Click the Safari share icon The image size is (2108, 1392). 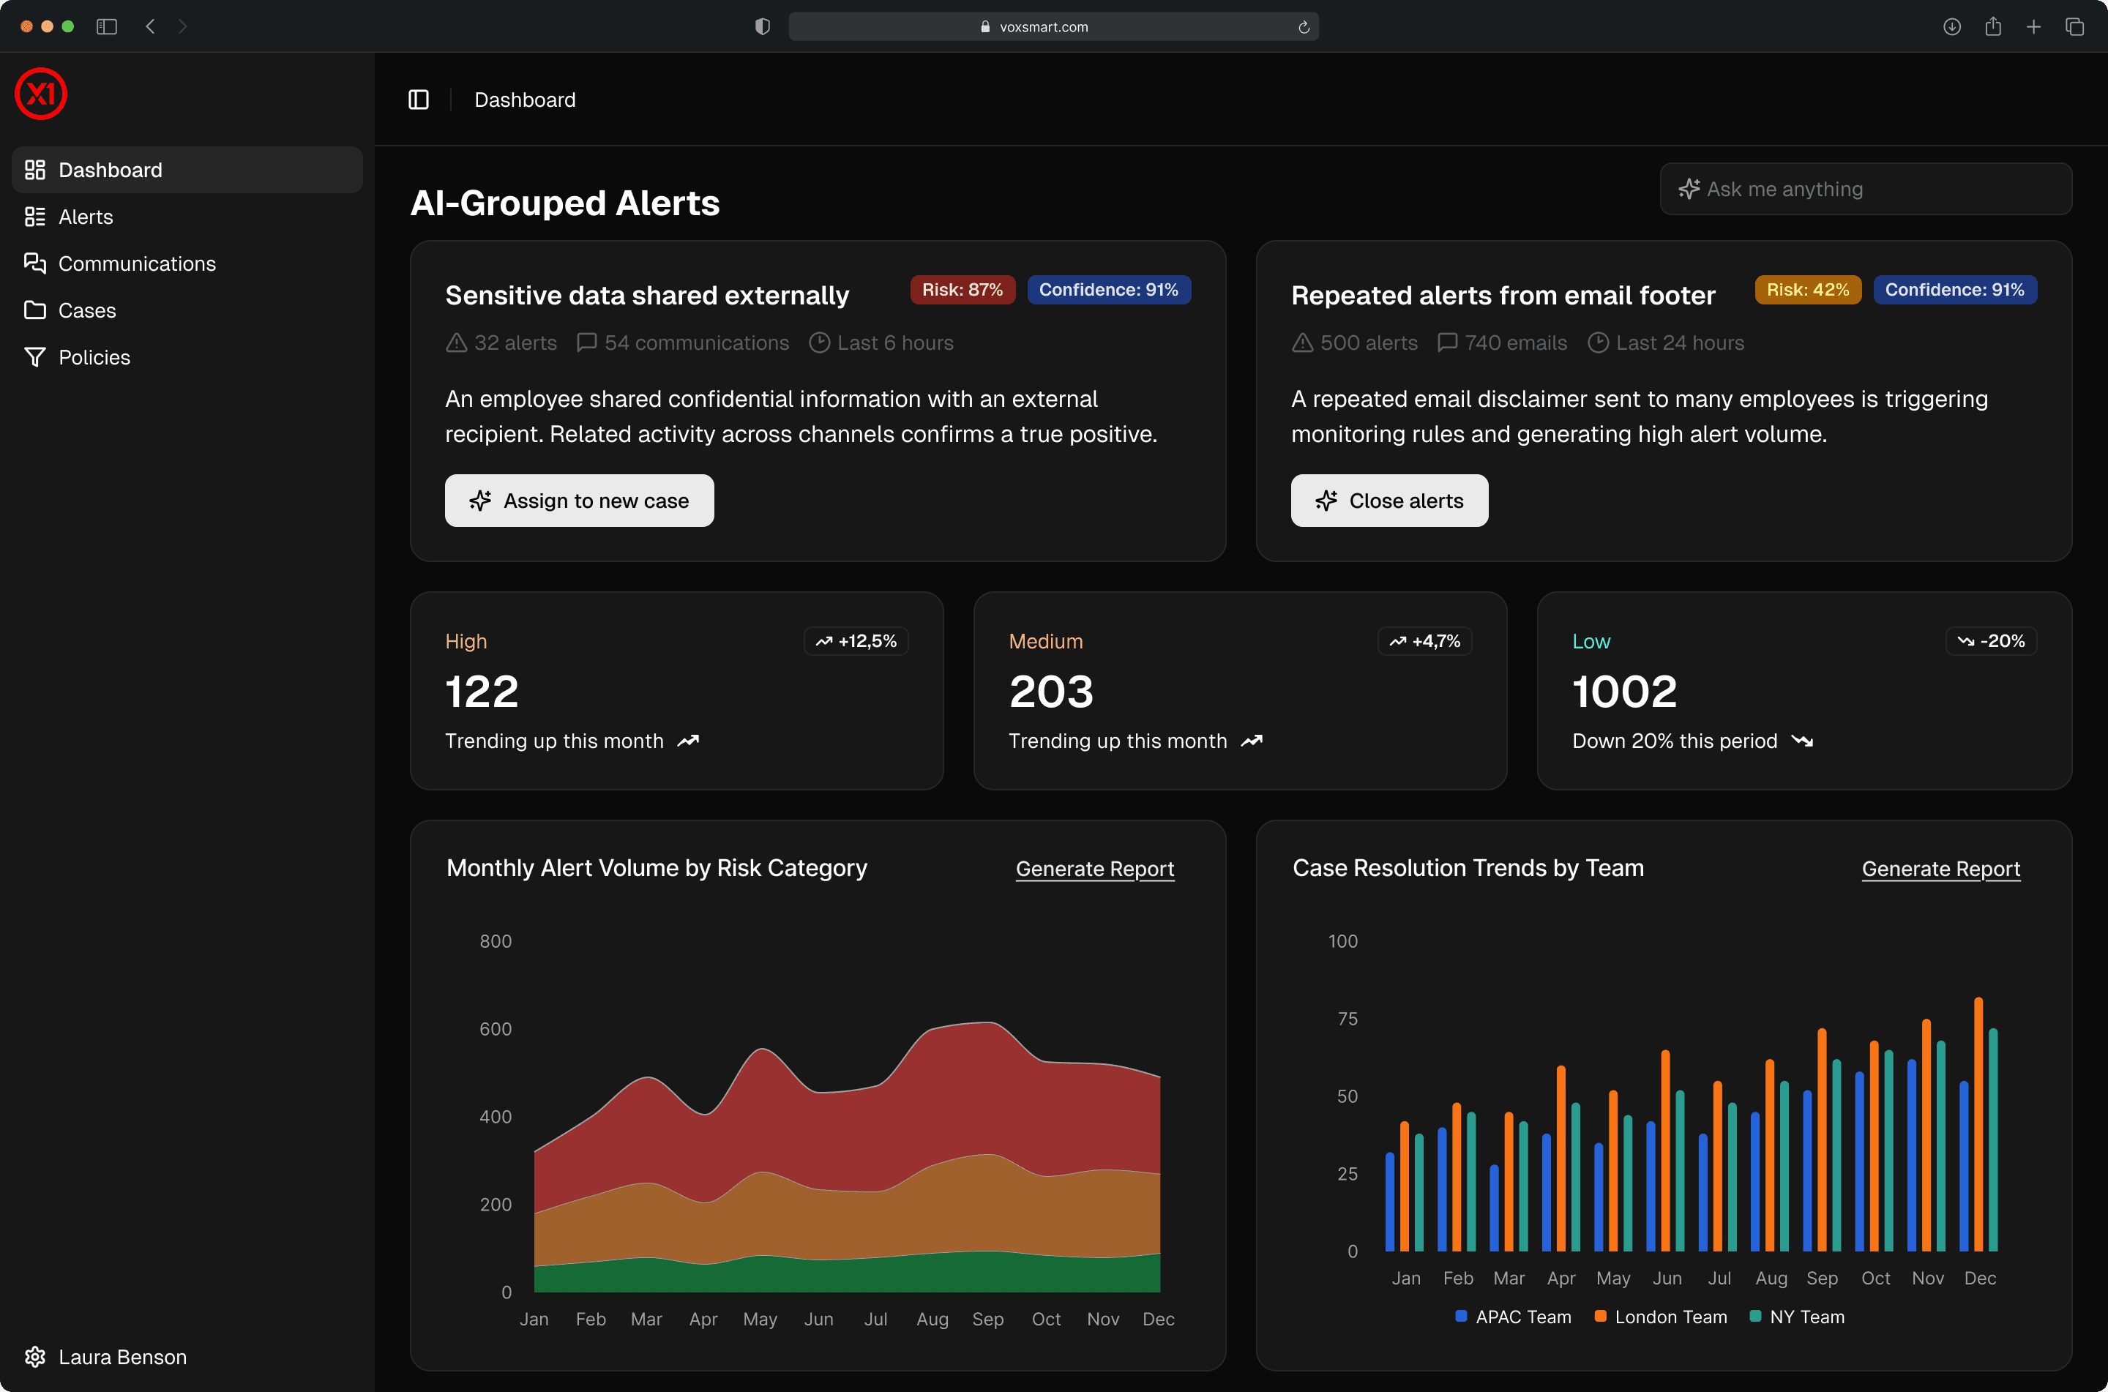point(1994,26)
